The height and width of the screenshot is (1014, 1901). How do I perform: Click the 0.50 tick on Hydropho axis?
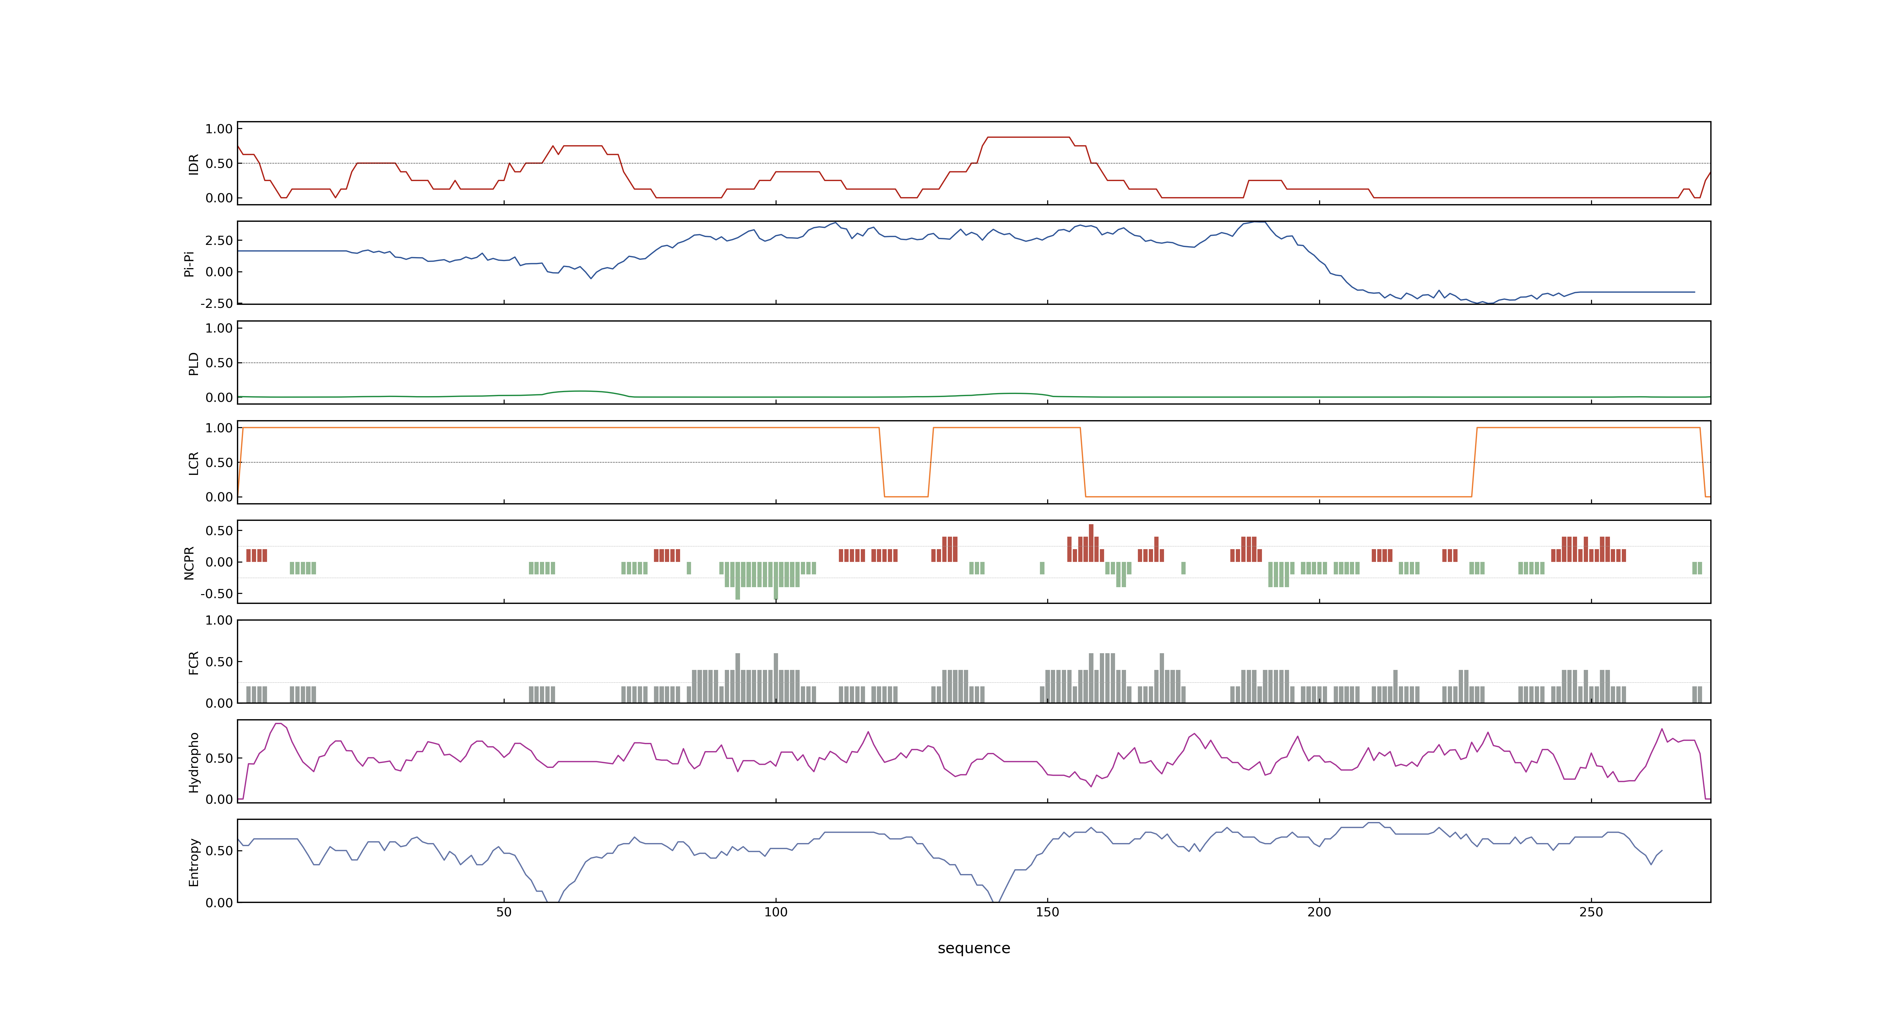pos(219,758)
